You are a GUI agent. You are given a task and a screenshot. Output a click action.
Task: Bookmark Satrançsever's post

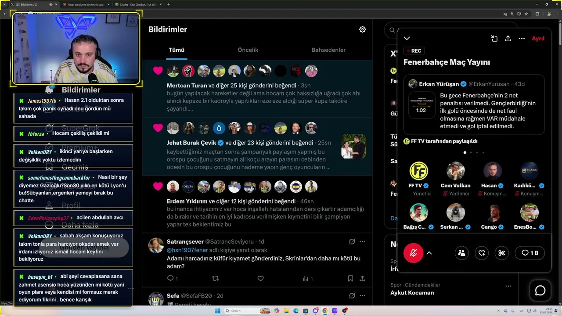tap(350, 278)
